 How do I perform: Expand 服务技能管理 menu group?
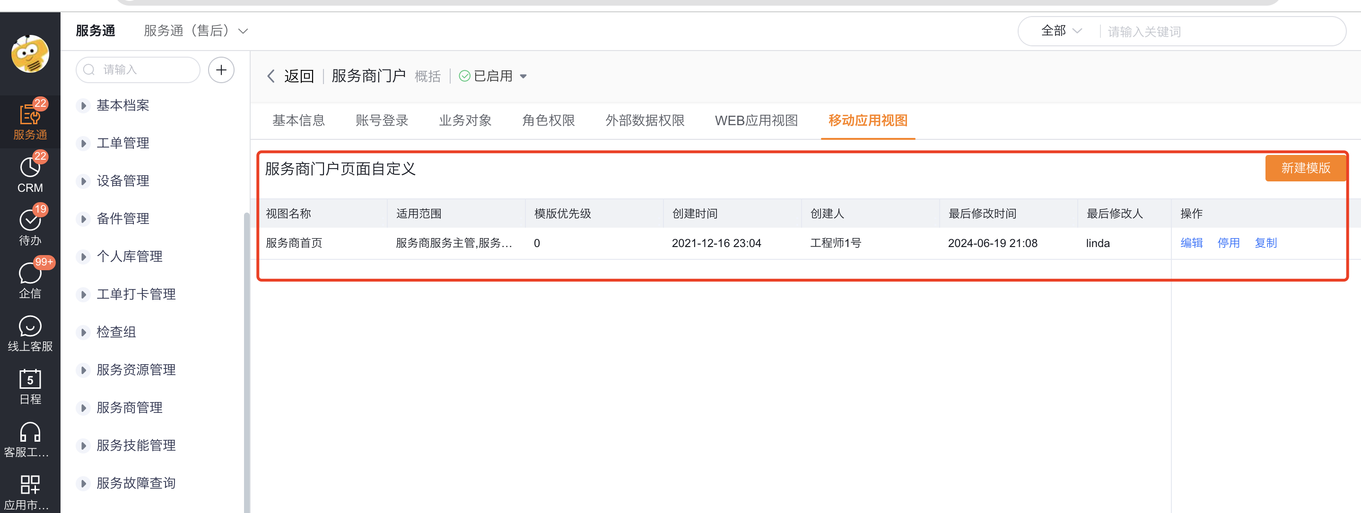(x=83, y=445)
